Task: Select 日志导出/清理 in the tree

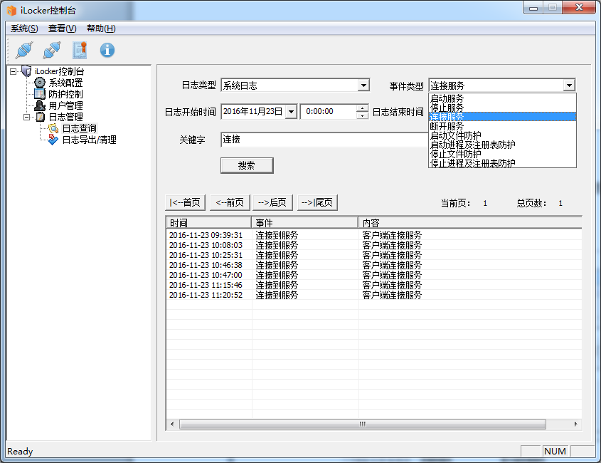Action: pyautogui.click(x=89, y=140)
